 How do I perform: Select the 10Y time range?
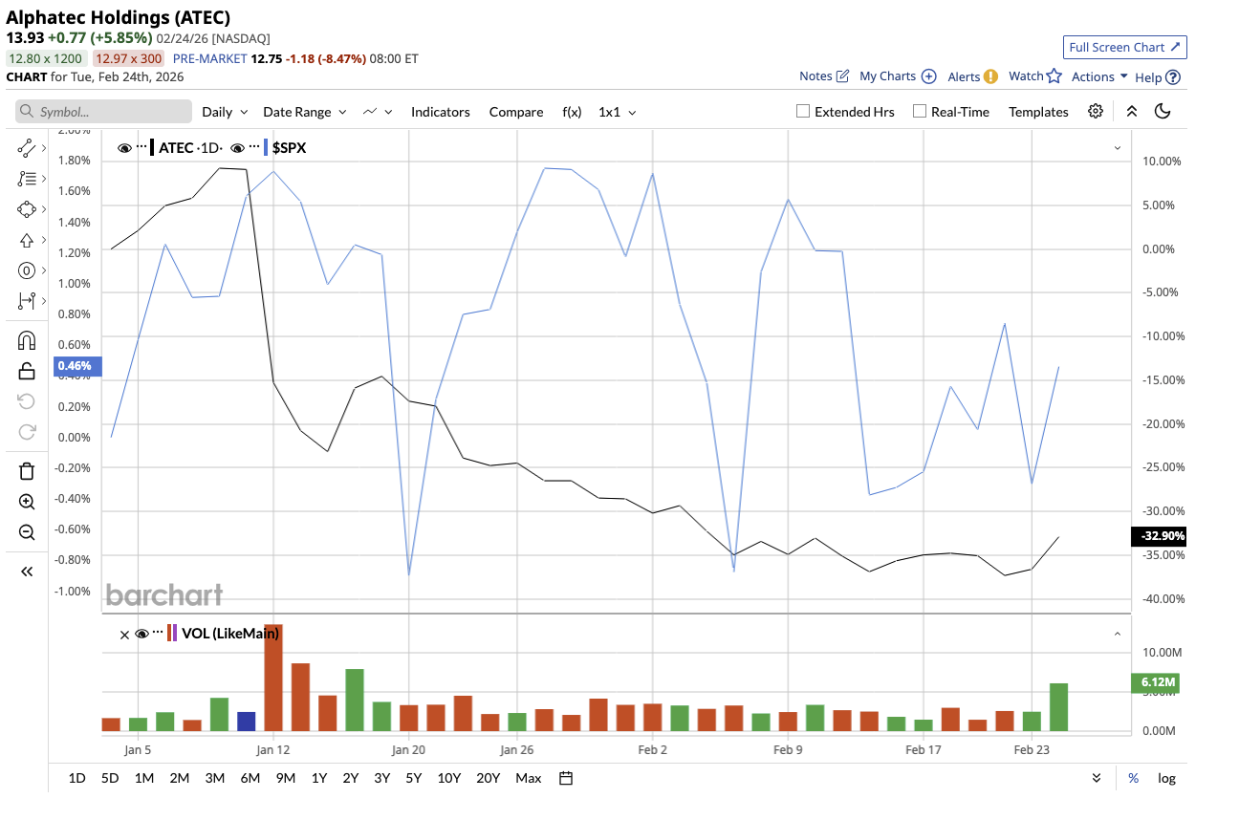(449, 778)
